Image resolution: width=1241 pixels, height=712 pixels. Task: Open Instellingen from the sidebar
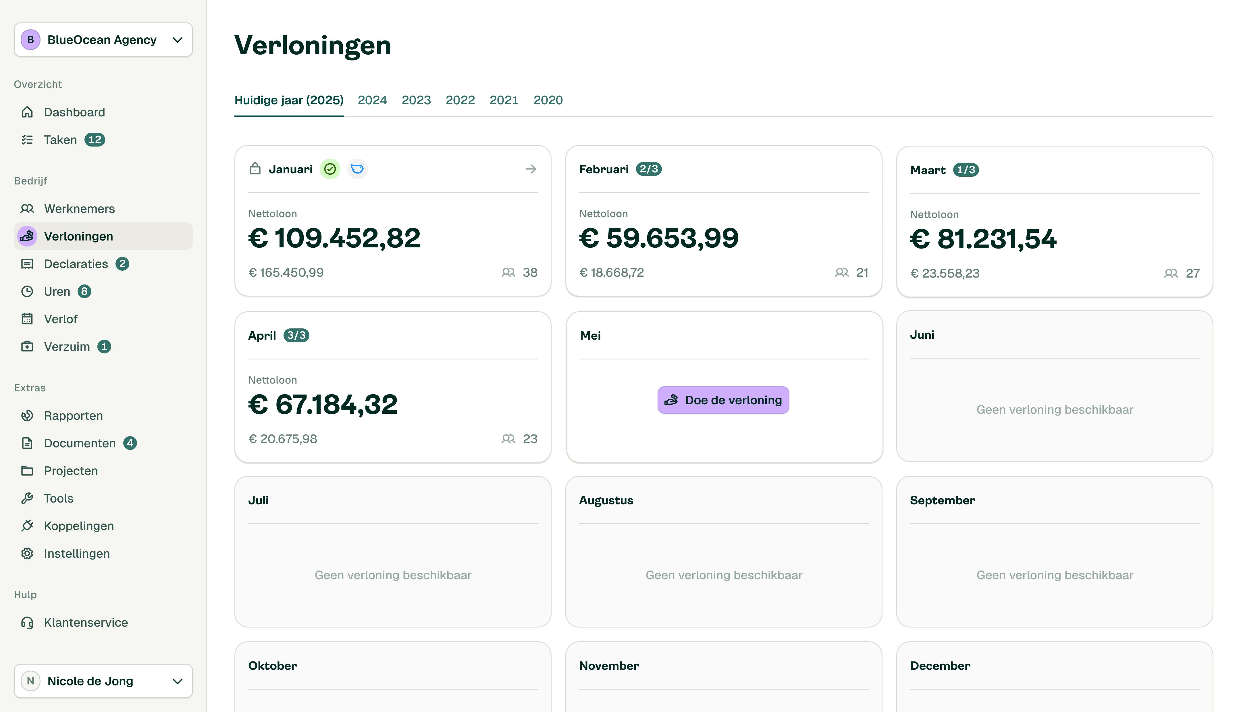27,553
